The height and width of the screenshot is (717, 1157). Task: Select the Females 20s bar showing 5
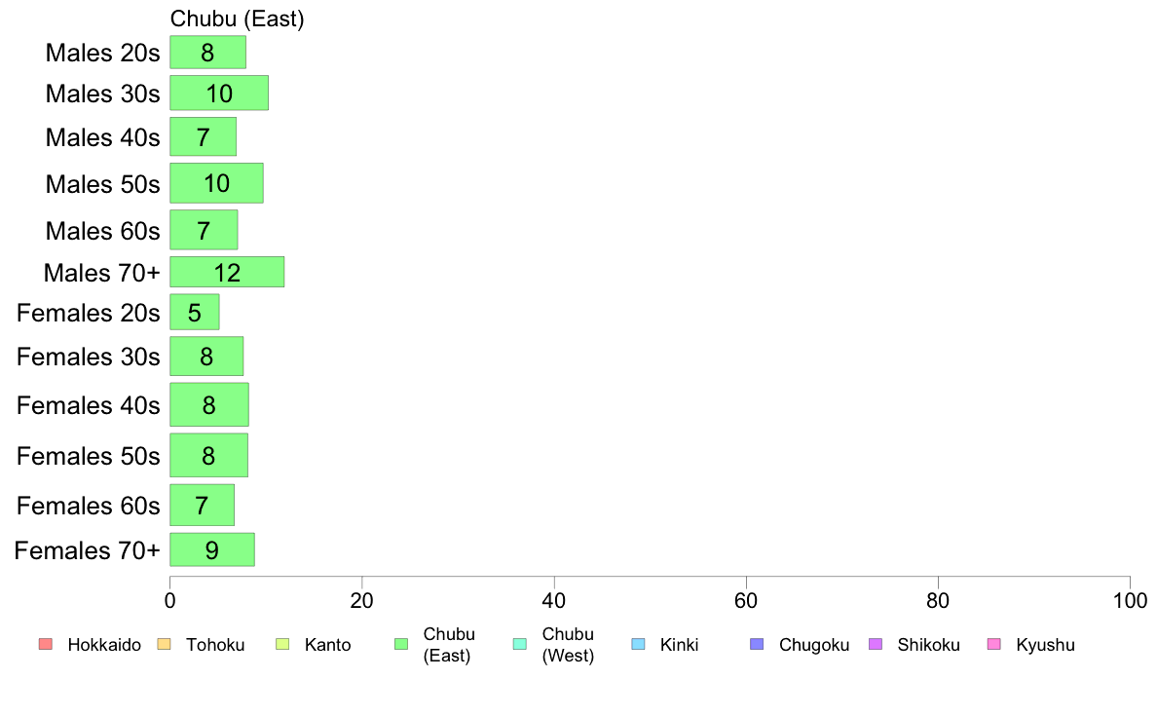[x=195, y=313]
